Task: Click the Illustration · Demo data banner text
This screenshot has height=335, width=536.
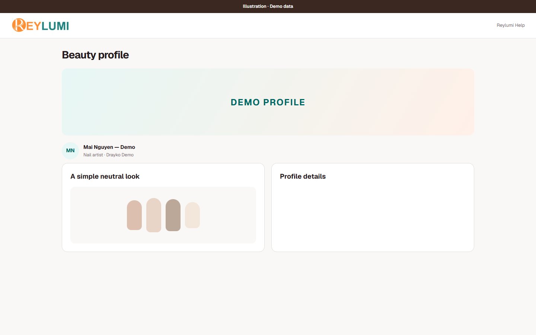Action: tap(268, 6)
